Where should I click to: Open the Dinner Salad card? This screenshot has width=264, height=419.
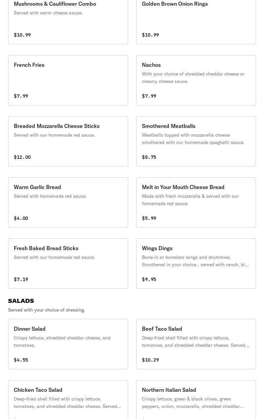tap(68, 344)
